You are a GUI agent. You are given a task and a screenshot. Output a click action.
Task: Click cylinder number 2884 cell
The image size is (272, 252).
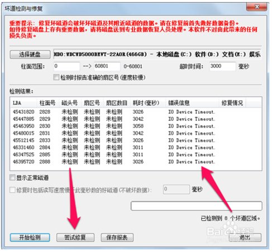pyautogui.click(x=45, y=147)
